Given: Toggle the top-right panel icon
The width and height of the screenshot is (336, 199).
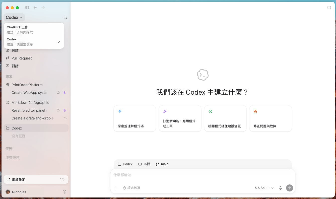Looking at the screenshot, I should pos(329,8).
